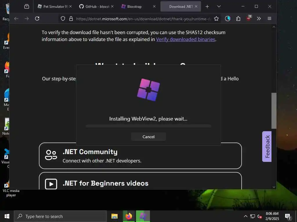Image resolution: width=297 pixels, height=222 pixels.
Task: Open the .NET for Beginners videos card
Action: [x=140, y=181]
